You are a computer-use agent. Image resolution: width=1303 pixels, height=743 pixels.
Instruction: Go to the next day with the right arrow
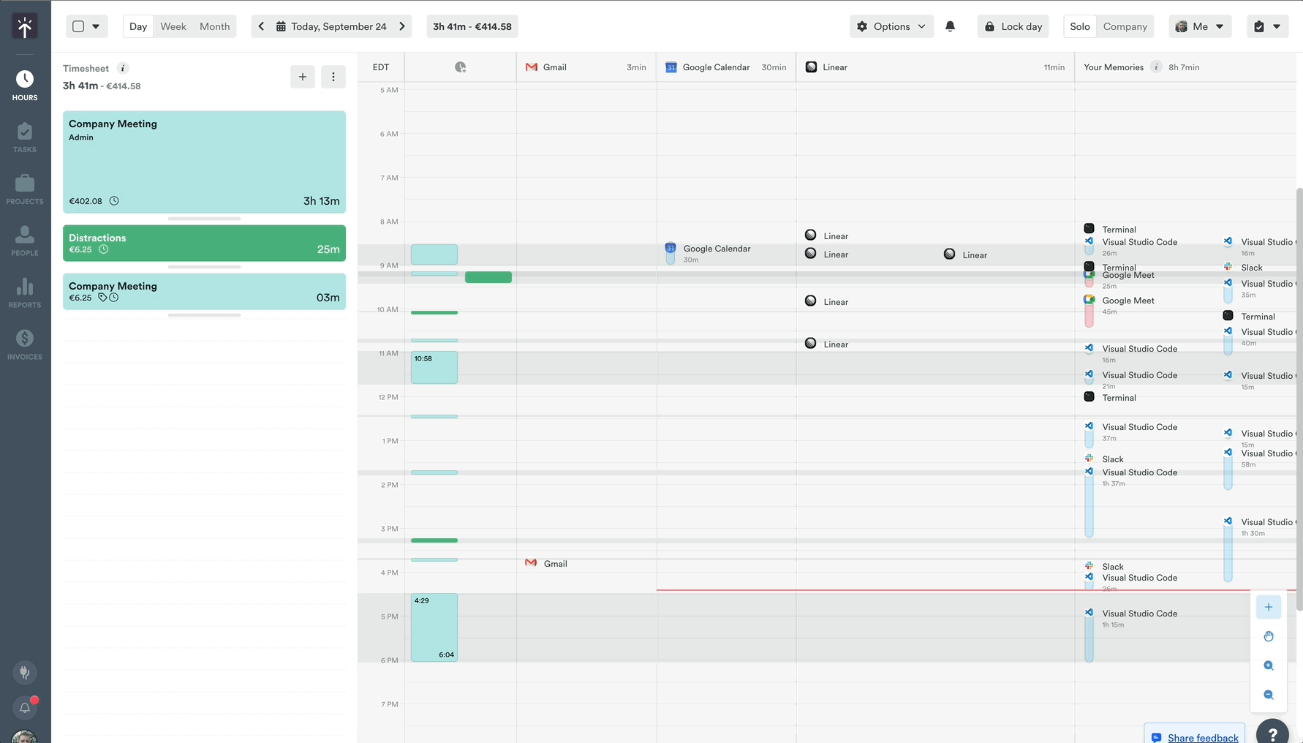coord(401,25)
